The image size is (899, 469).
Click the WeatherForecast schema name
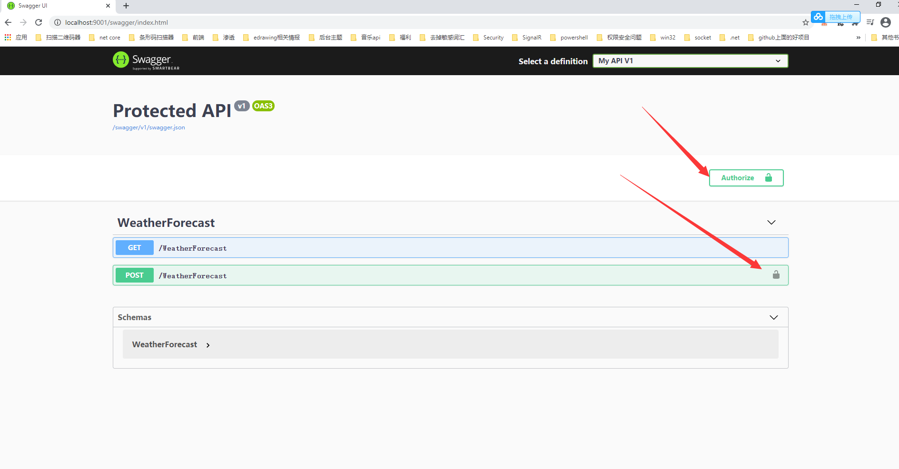coord(165,344)
